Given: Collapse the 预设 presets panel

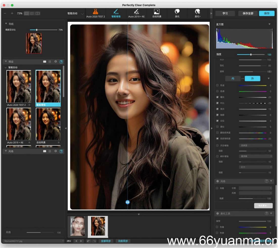Looking at the screenshot, I should (6, 61).
